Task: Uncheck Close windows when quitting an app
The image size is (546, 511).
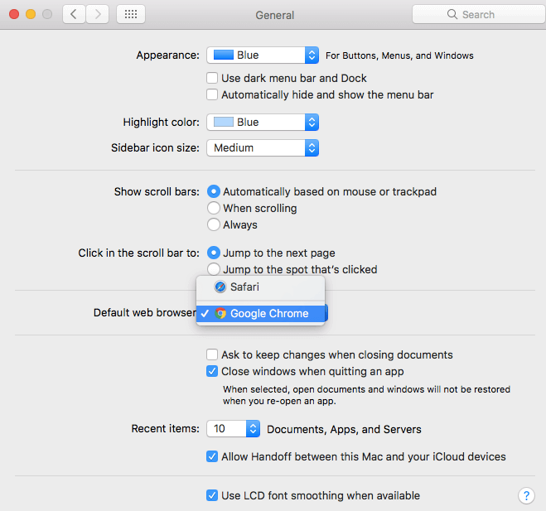Action: click(x=212, y=371)
